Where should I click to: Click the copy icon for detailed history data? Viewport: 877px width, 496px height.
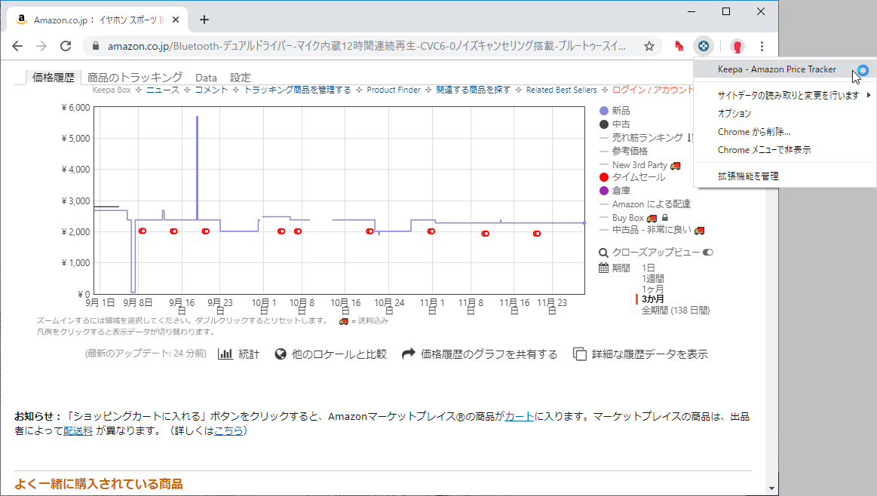pos(580,354)
